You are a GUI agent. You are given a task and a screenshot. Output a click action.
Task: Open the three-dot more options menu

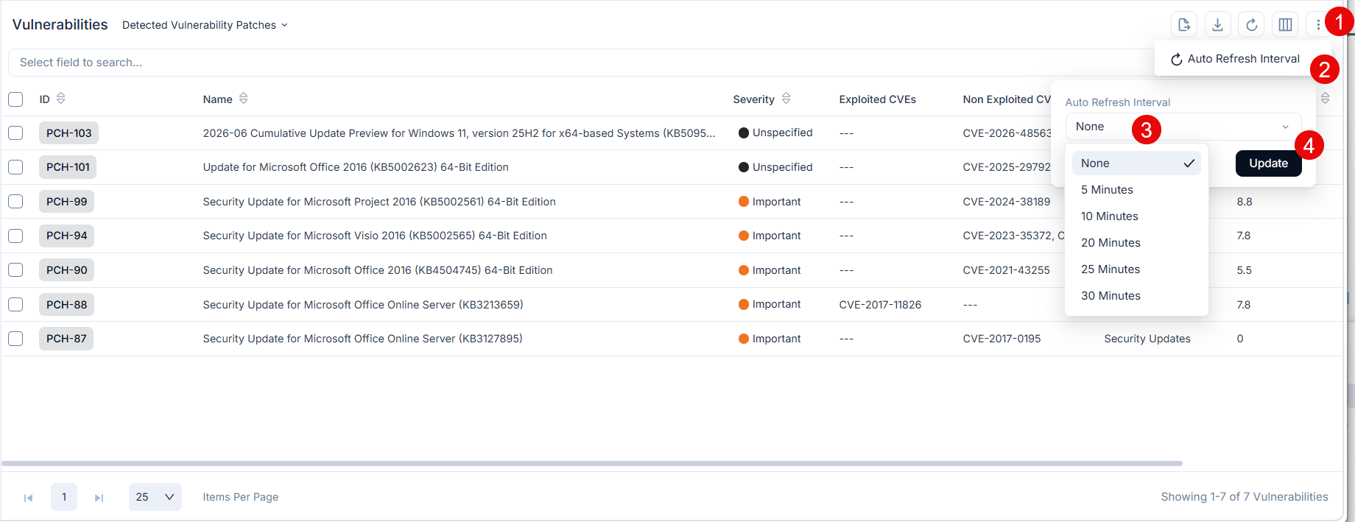1317,24
